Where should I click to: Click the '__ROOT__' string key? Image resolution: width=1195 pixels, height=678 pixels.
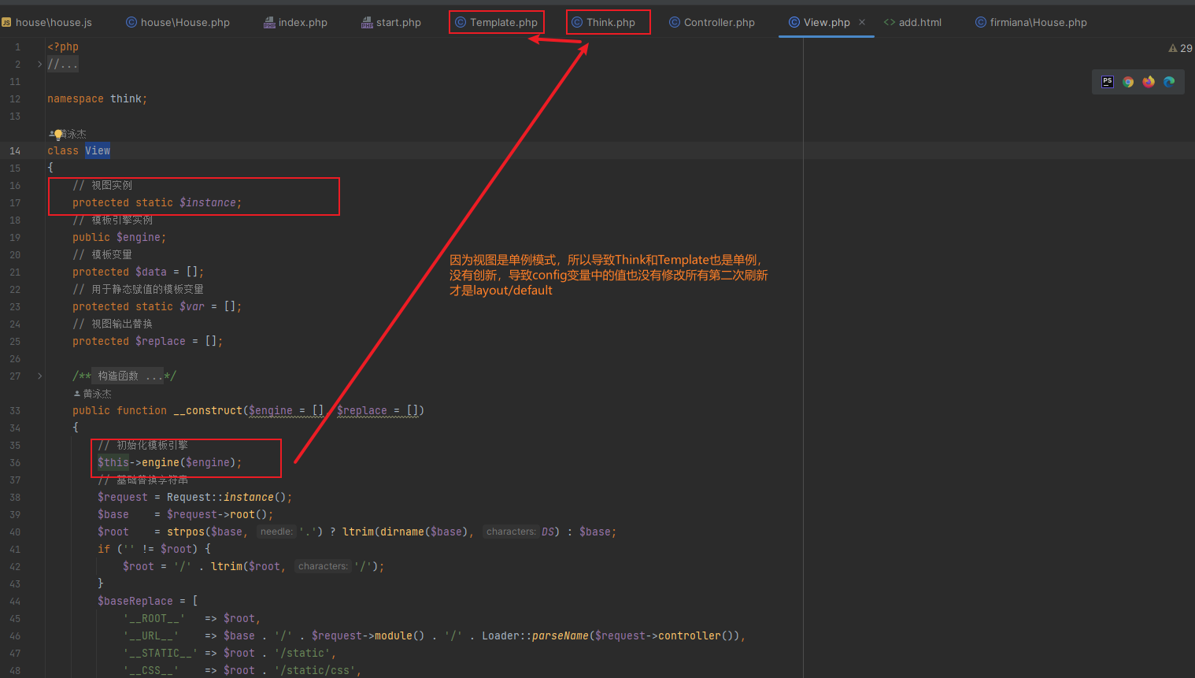coord(154,618)
